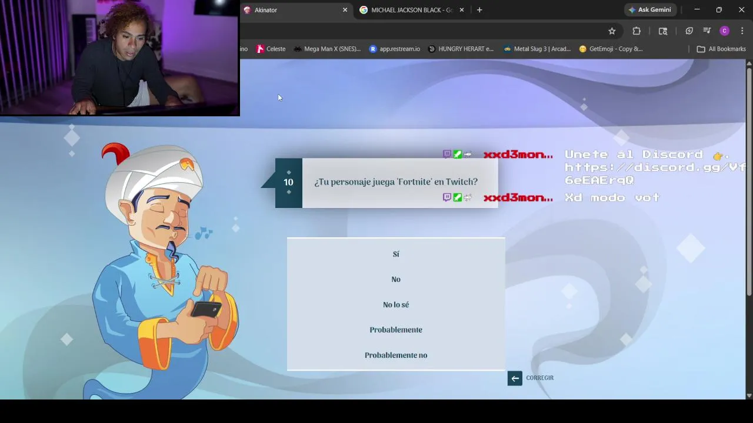Image resolution: width=753 pixels, height=423 pixels.
Task: Open the app.restream.io bookmark
Action: click(x=394, y=49)
